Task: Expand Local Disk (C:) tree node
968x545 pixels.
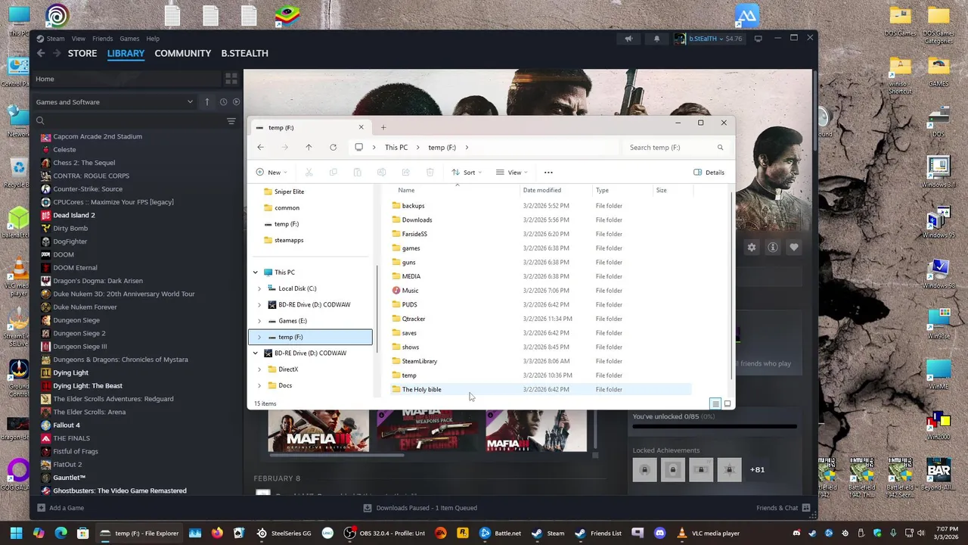Action: pos(259,288)
